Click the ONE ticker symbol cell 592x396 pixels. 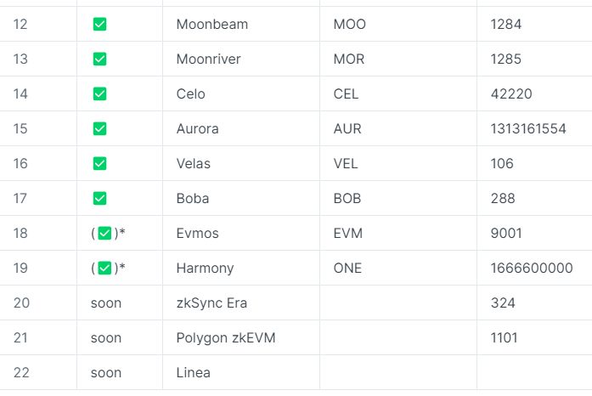(x=347, y=269)
